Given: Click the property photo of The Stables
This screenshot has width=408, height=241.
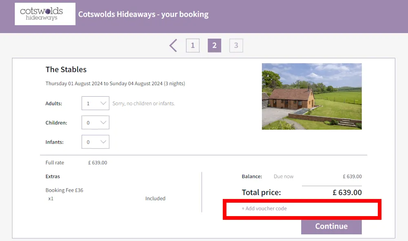Looking at the screenshot, I should pos(312,96).
